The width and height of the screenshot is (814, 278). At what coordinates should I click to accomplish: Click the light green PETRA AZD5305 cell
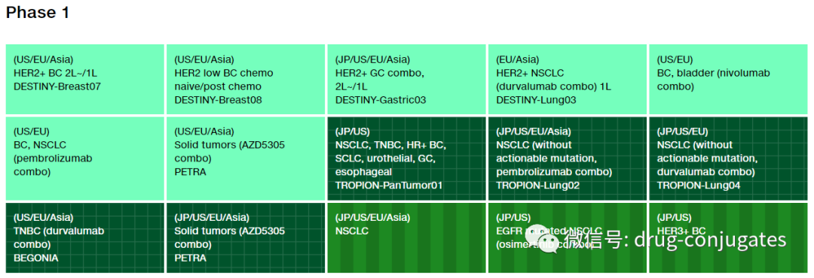click(x=246, y=159)
